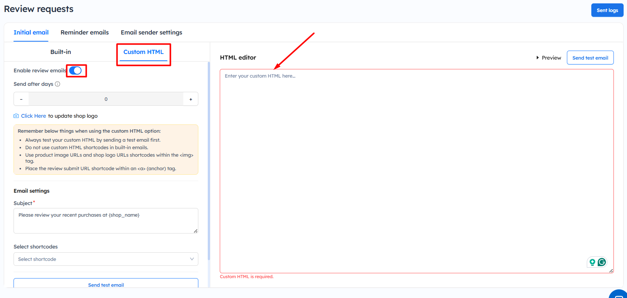
Task: Switch to the Reminder emails tab
Action: tap(85, 33)
